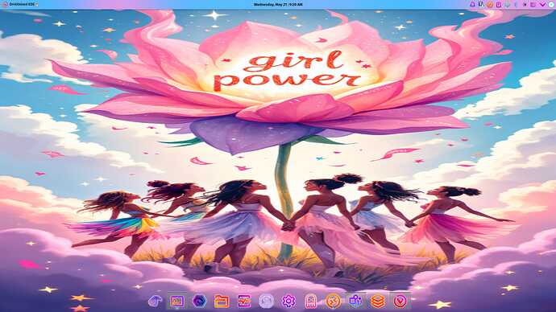556x312 pixels.
Task: Expand the tray chevron in top panel
Action: (542, 5)
